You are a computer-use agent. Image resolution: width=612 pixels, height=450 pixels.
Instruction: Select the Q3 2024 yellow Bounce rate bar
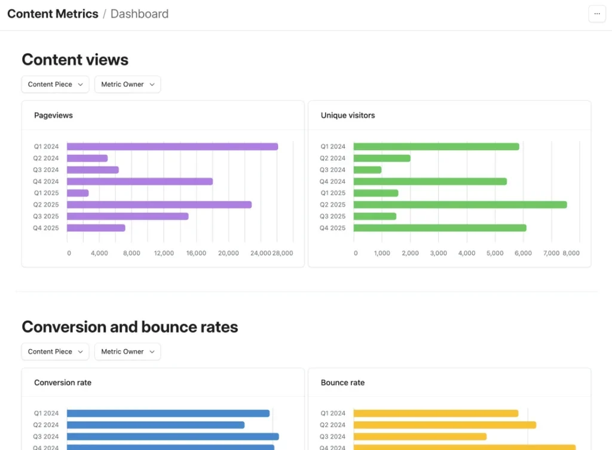[x=420, y=437]
